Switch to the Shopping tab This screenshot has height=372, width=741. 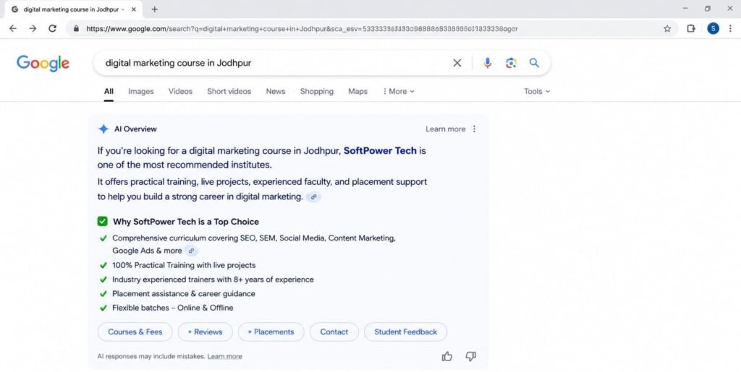click(x=317, y=92)
